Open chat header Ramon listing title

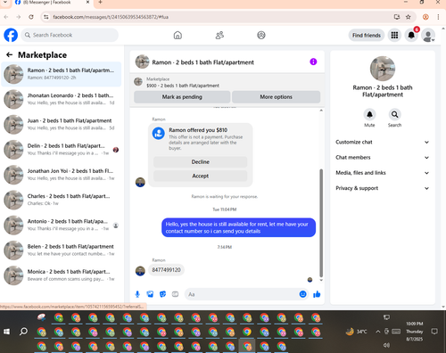pos(202,62)
